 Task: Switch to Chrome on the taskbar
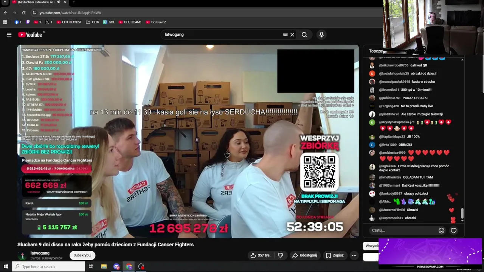[129, 267]
